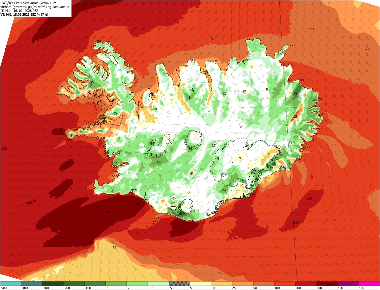Viewport: 380px width, 290px height.
Task: Click the map value 388 in the southwest sea
Action: click(x=91, y=242)
